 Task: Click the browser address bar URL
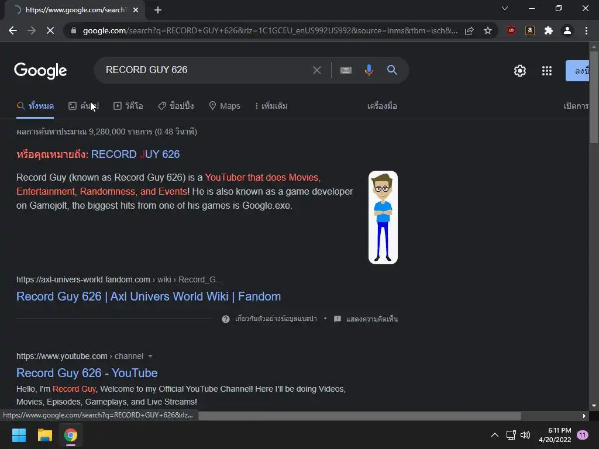[270, 30]
